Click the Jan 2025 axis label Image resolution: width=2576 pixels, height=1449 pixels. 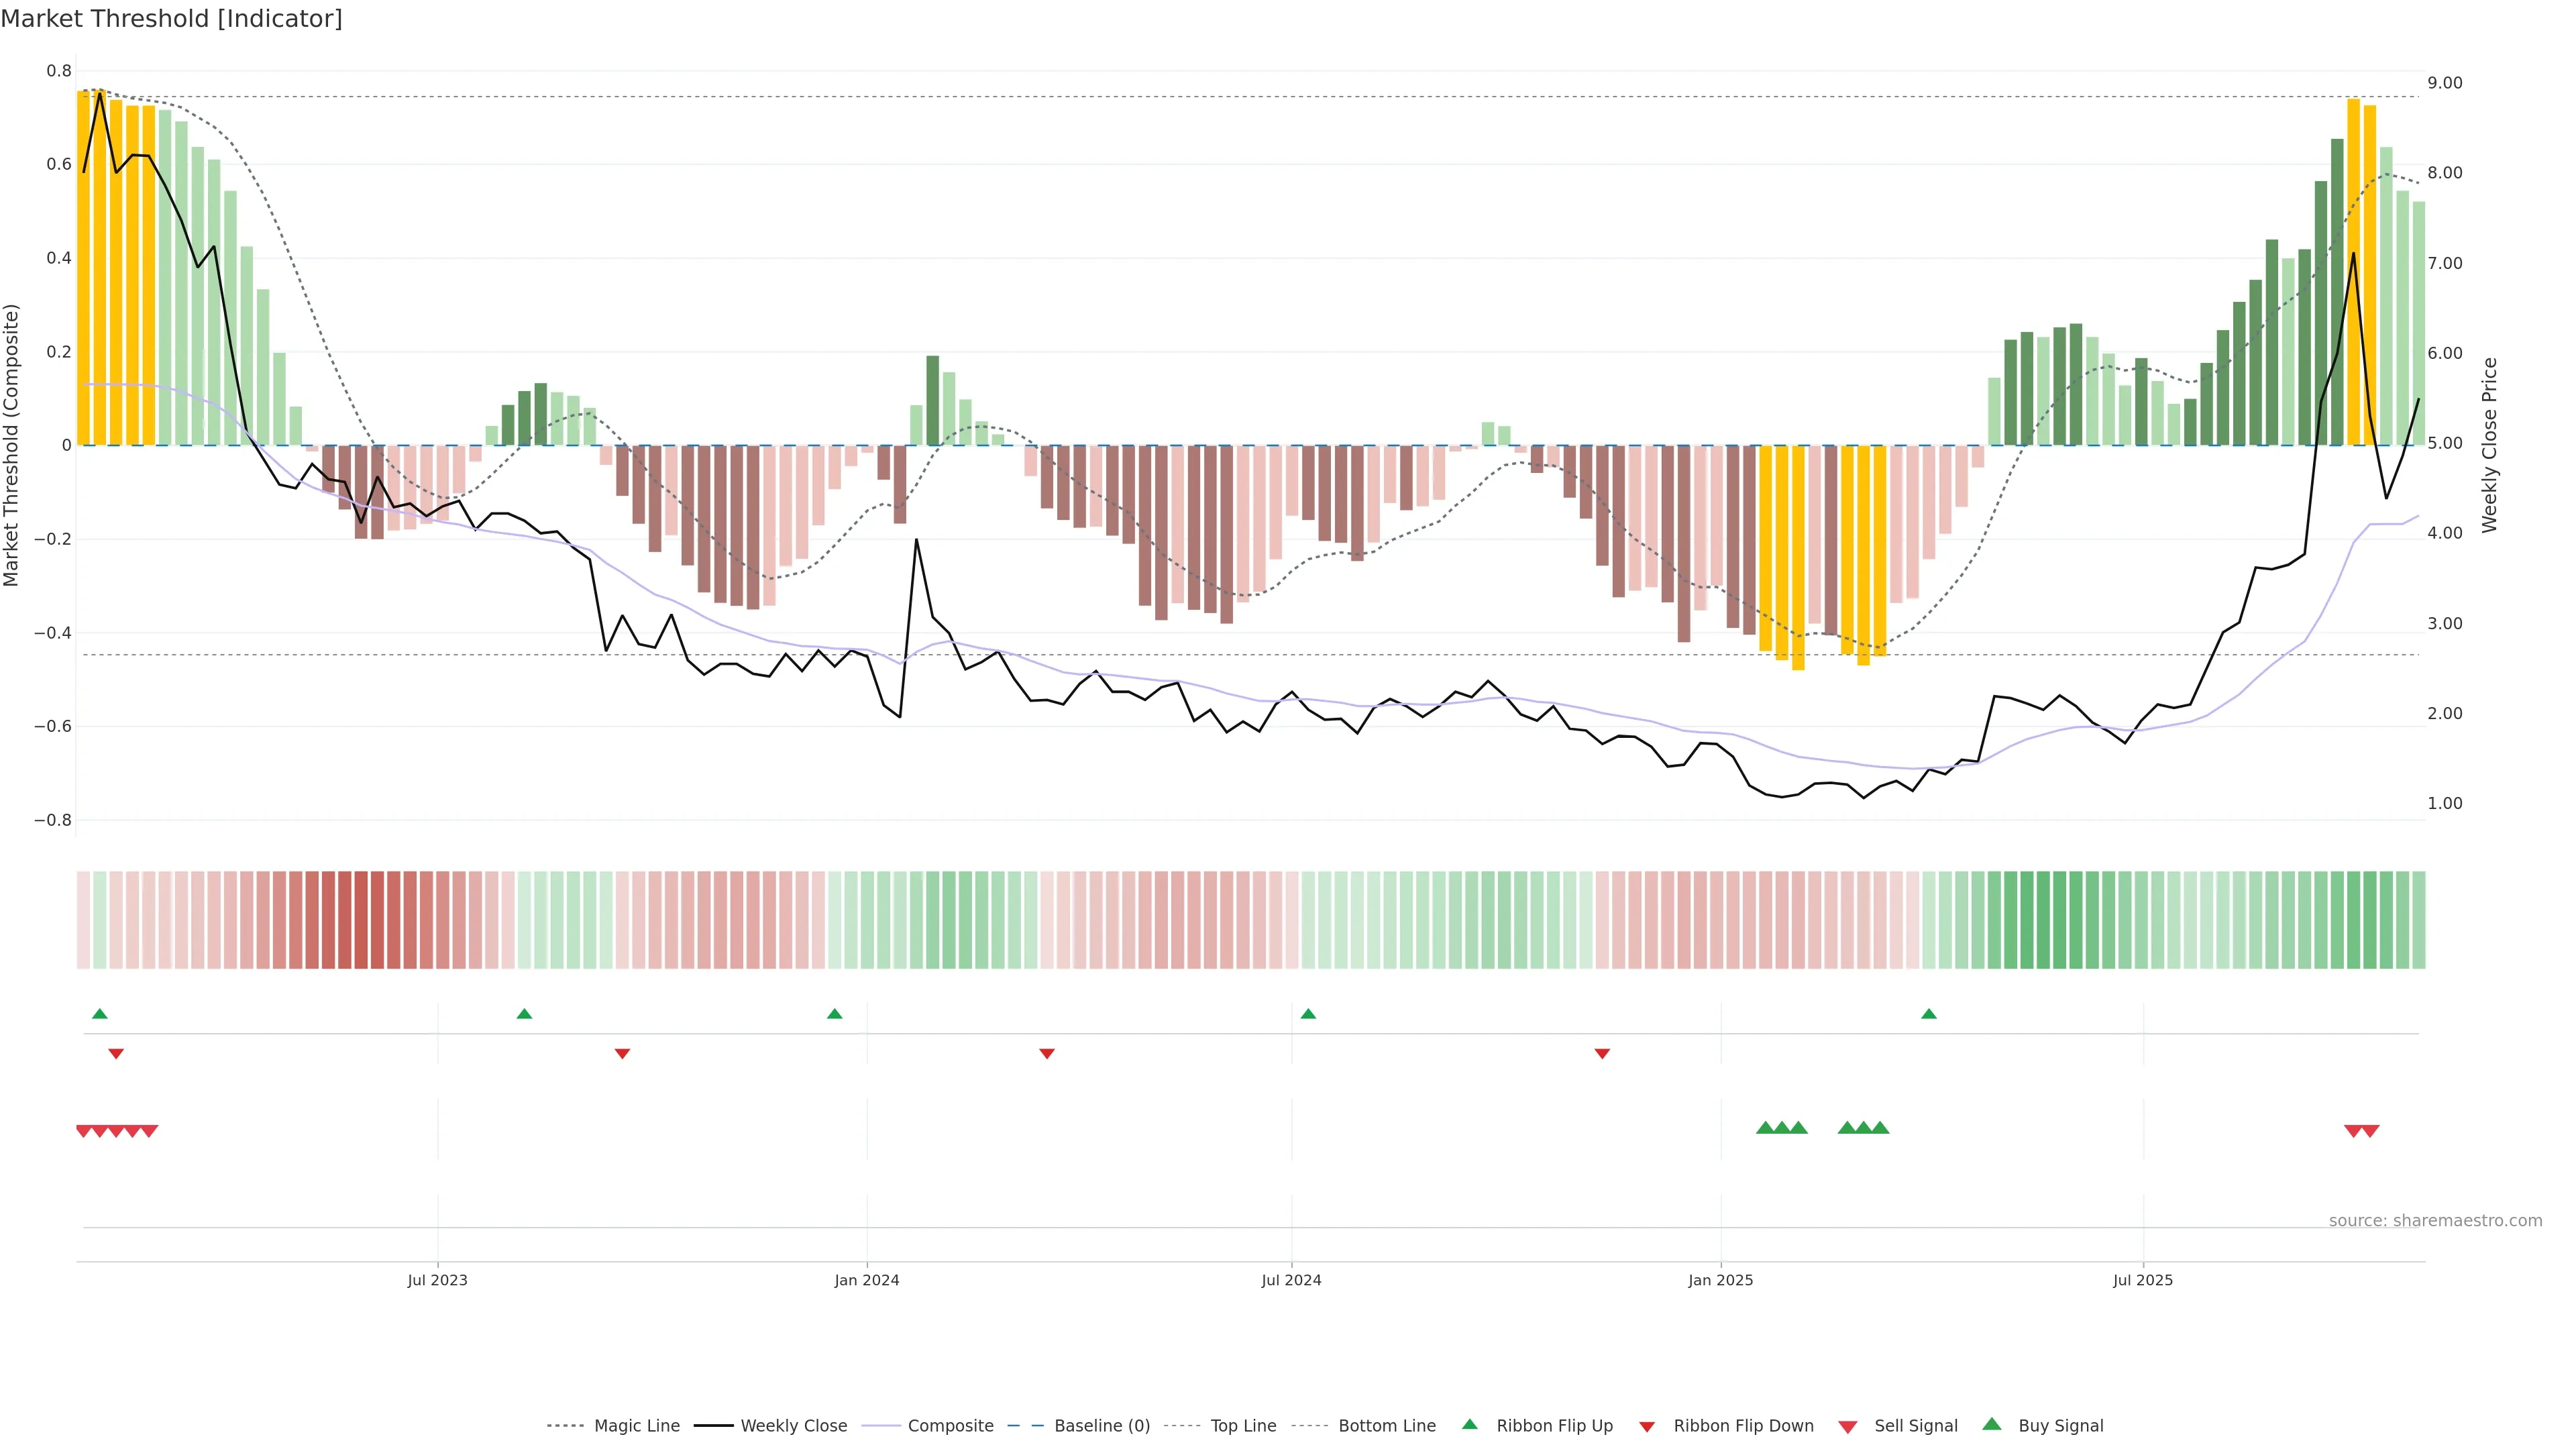point(1720,1280)
